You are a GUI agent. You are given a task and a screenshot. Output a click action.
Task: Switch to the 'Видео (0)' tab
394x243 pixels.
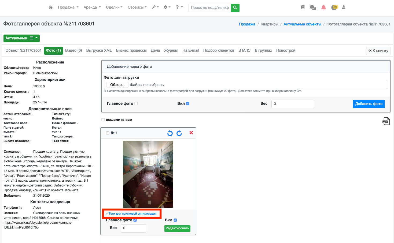(73, 50)
